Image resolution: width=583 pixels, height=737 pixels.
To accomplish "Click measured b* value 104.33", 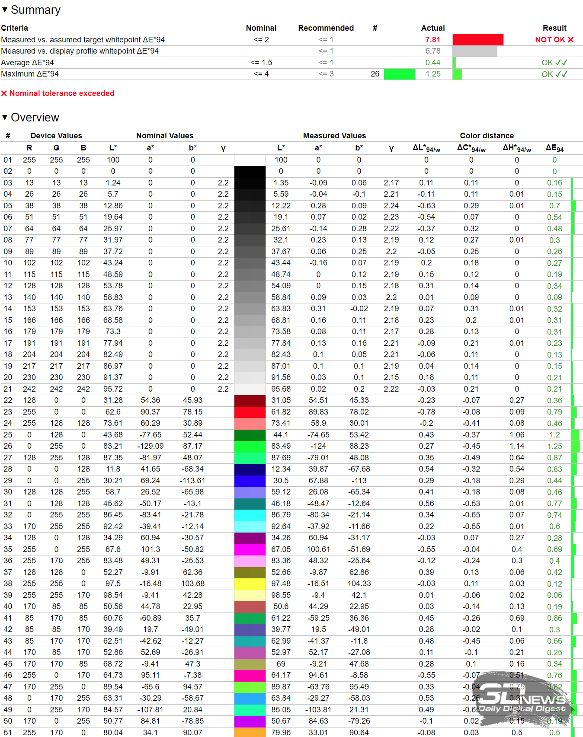I will [x=359, y=584].
